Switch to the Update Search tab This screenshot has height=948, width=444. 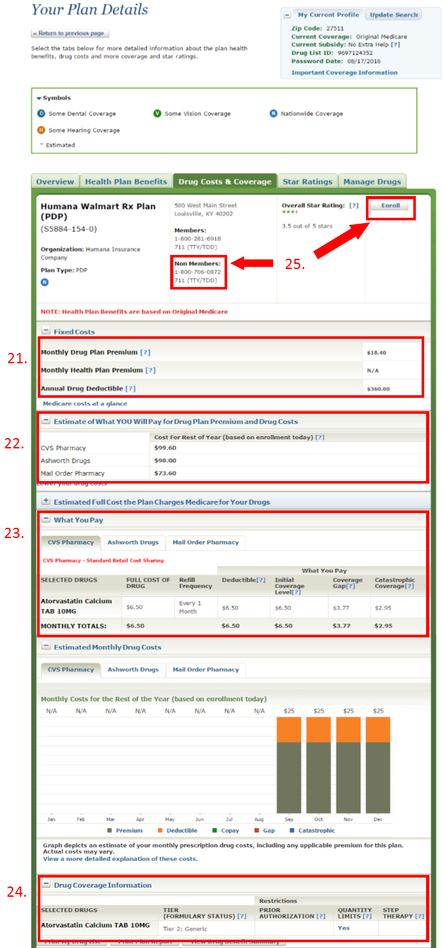click(x=393, y=15)
